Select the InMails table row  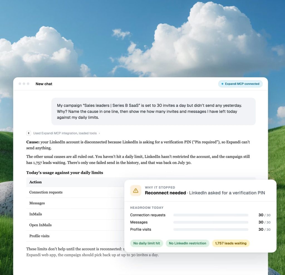pyautogui.click(x=75, y=214)
